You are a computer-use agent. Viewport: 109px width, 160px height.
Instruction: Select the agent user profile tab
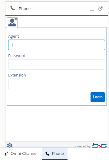pyautogui.click(x=12, y=22)
